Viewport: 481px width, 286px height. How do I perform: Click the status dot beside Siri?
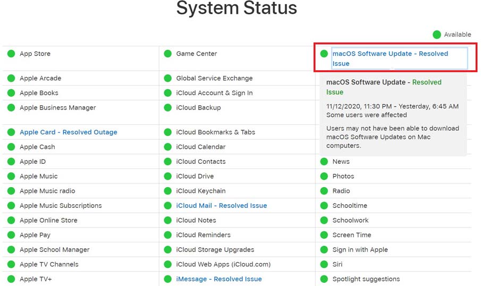click(x=324, y=264)
